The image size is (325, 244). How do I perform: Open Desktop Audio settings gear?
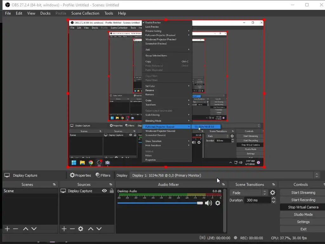point(218,203)
